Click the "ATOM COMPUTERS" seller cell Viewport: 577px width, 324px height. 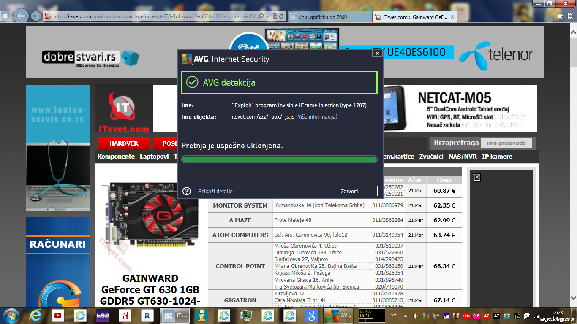pos(240,235)
